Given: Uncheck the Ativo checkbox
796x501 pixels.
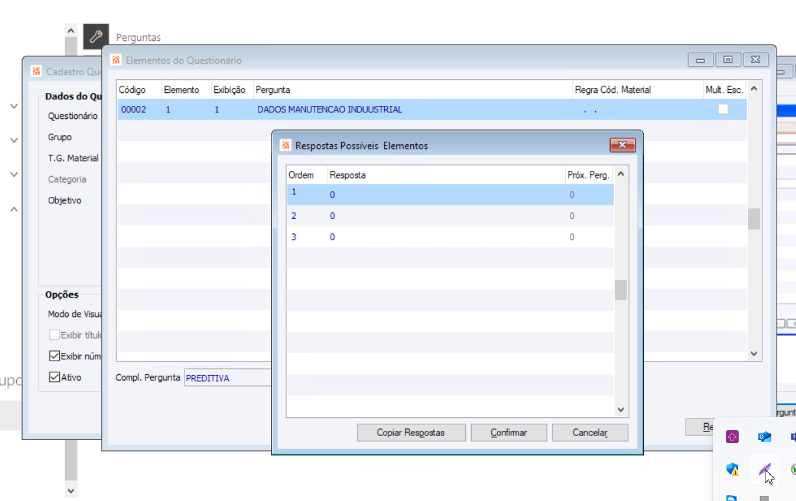Looking at the screenshot, I should tap(55, 377).
